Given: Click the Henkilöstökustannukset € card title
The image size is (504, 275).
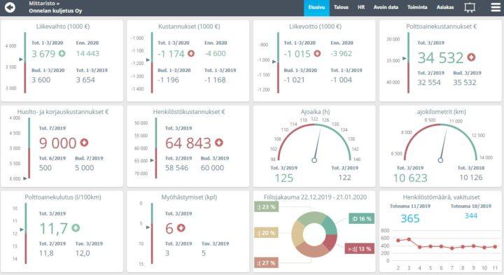Looking at the screenshot, I should tap(189, 112).
